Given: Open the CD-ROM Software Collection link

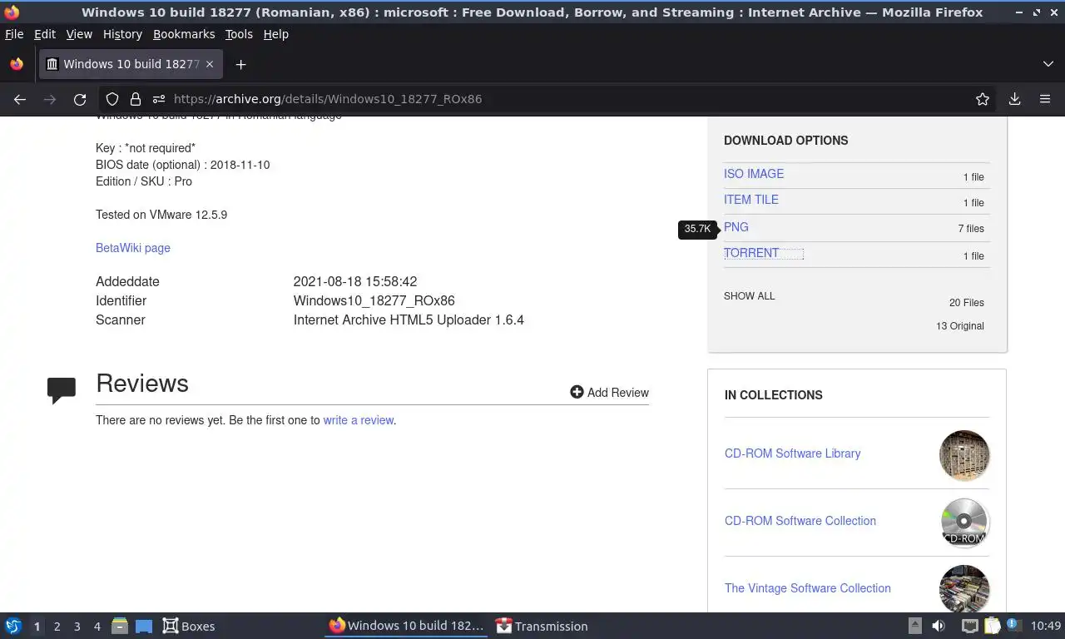Looking at the screenshot, I should coord(800,521).
